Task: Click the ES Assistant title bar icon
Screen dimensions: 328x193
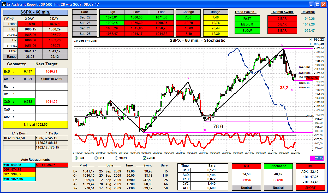Action: tap(3, 4)
